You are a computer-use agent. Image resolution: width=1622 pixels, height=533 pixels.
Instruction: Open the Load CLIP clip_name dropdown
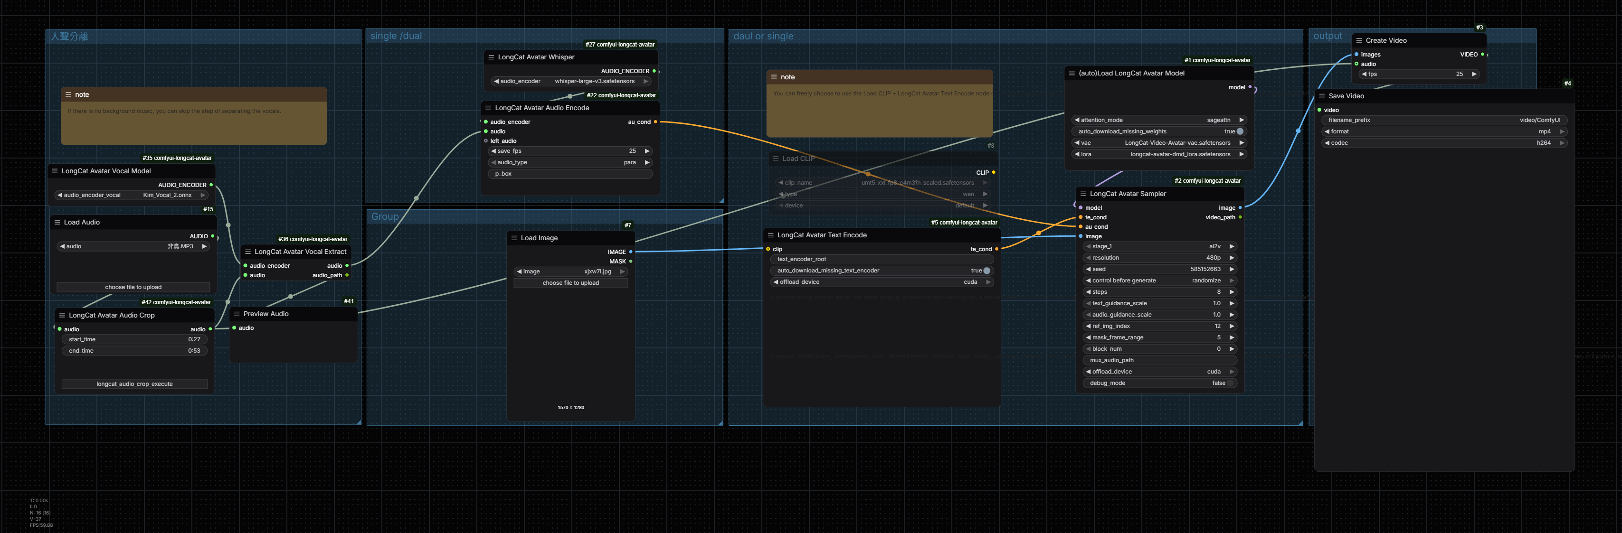click(883, 182)
